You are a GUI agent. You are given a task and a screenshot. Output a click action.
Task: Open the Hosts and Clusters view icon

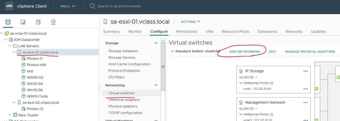(x=8, y=22)
